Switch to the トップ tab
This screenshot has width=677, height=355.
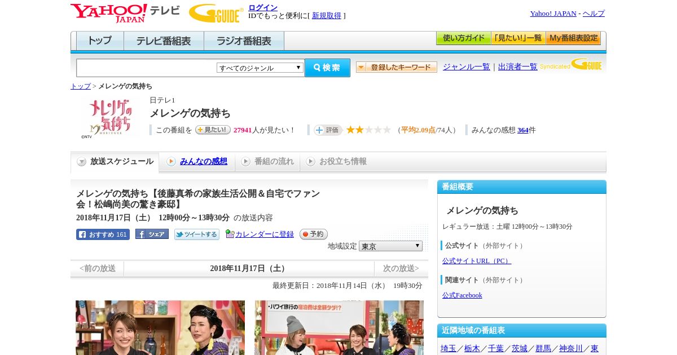100,41
